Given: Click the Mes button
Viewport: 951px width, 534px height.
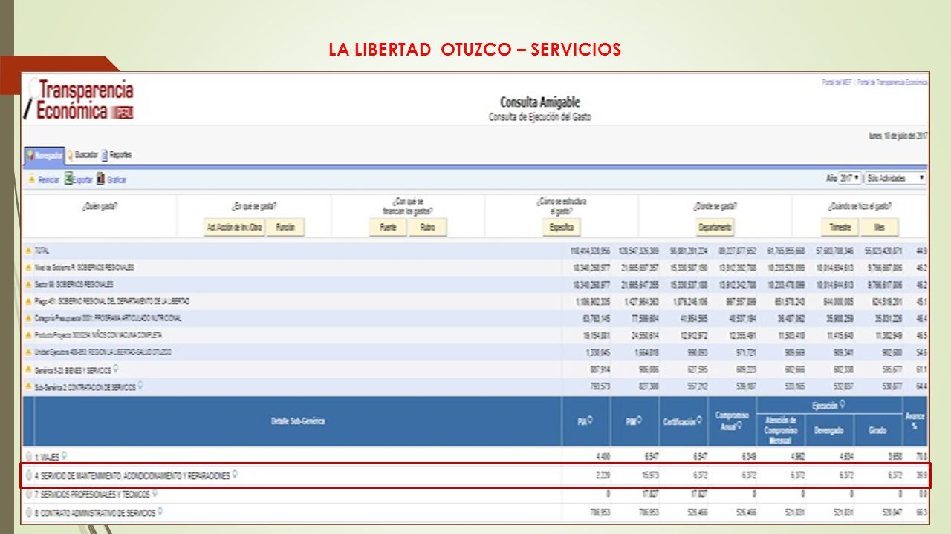Looking at the screenshot, I should pyautogui.click(x=880, y=228).
